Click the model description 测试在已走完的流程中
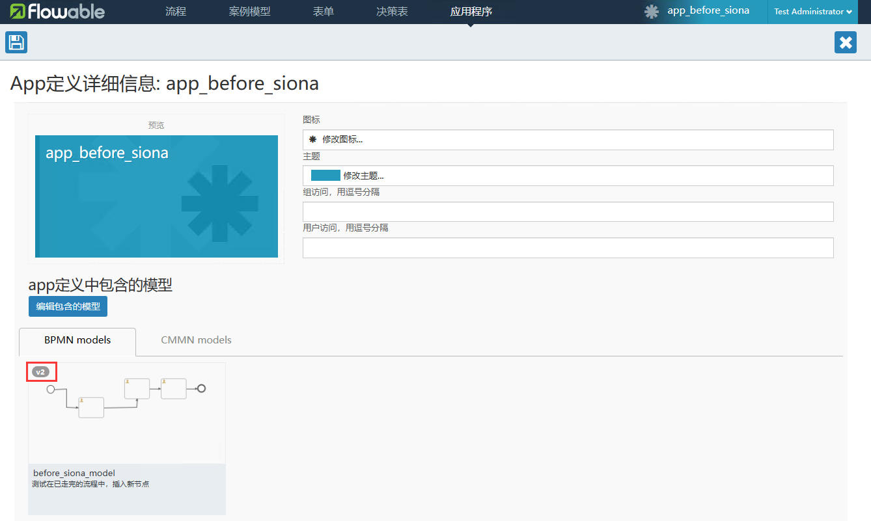 coord(91,484)
